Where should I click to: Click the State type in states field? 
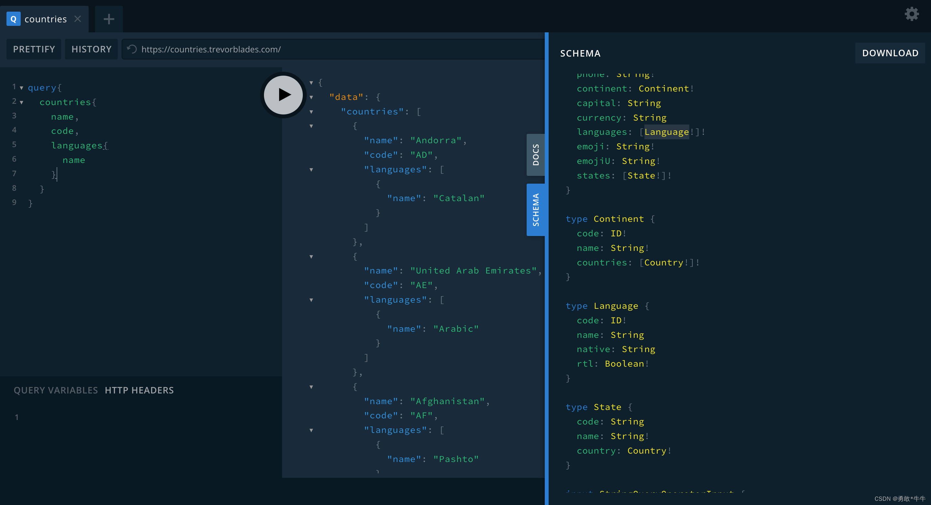(641, 176)
